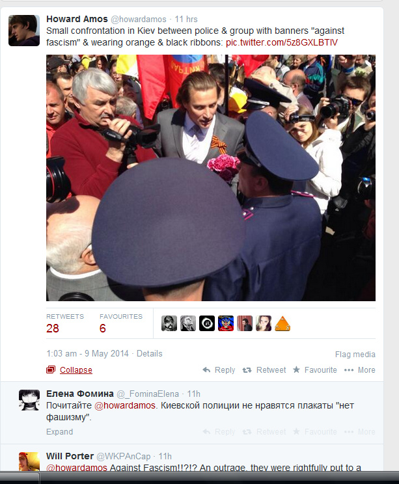The height and width of the screenshot is (484, 399).
Task: Open the pic.twitter.com/5z8GXLBTIV link
Action: pyautogui.click(x=282, y=42)
